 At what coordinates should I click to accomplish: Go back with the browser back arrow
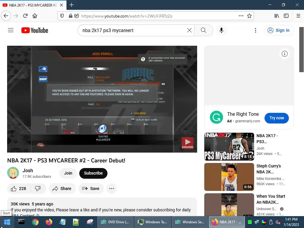click(x=6, y=16)
